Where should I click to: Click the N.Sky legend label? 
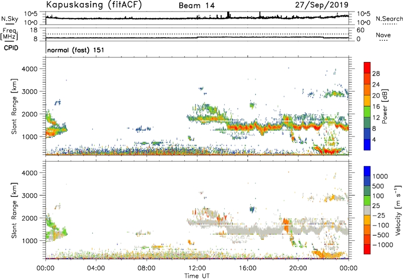pos(10,19)
